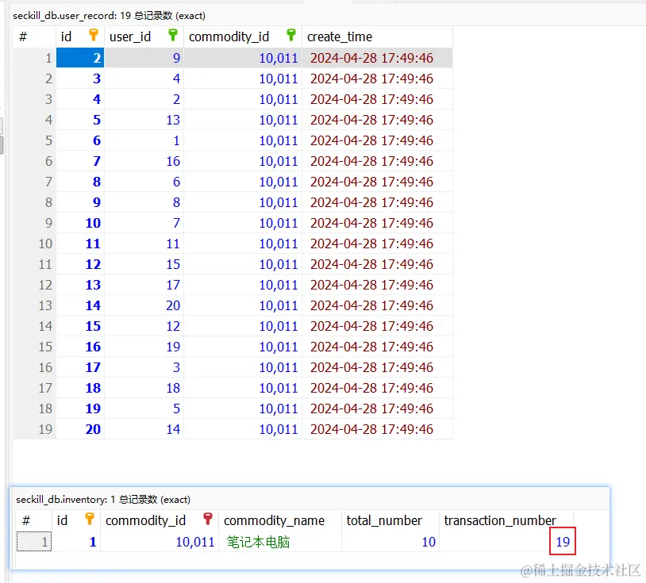Select the commodity_id cell in row 5
Image resolution: width=646 pixels, height=583 pixels.
243,140
